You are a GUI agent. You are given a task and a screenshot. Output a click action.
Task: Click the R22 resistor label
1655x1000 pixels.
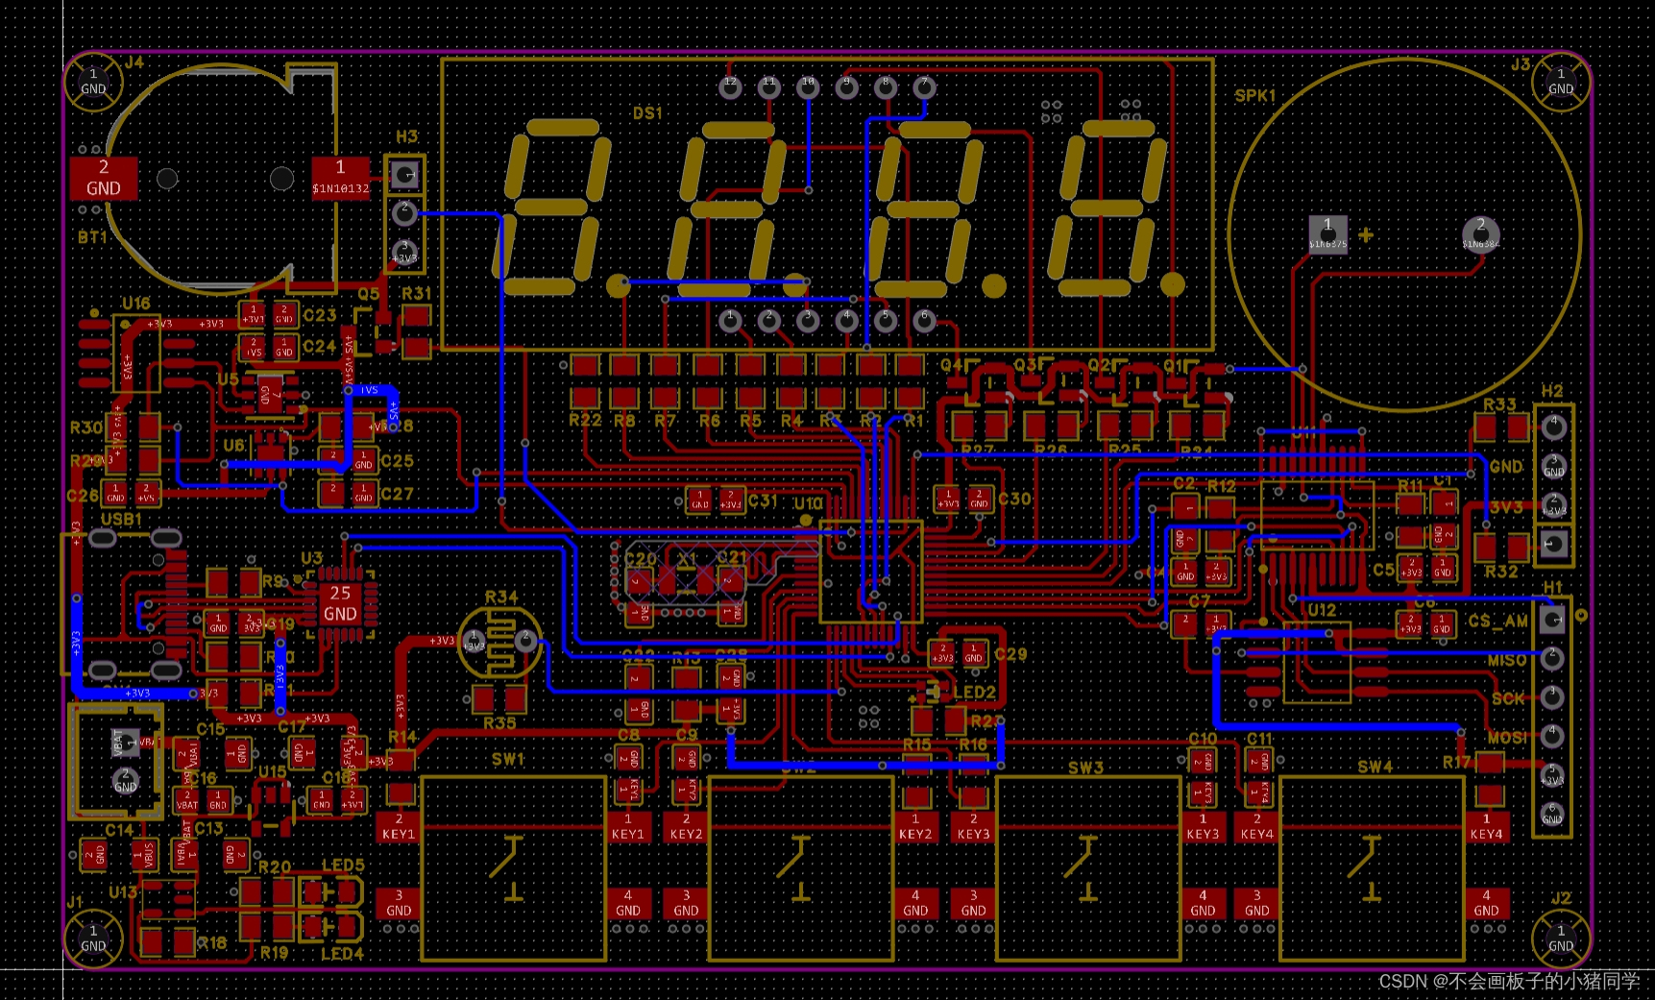(x=585, y=420)
